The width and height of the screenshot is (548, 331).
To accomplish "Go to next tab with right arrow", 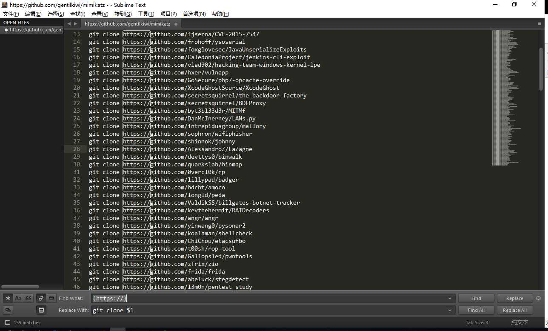I will click(76, 24).
